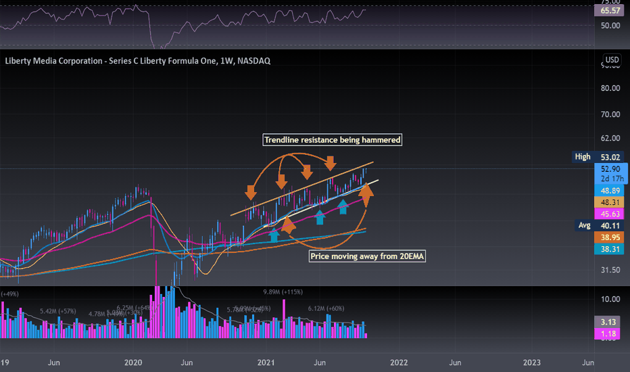Image resolution: width=630 pixels, height=372 pixels.
Task: Click the 65.57 RSI value label
Action: (610, 10)
